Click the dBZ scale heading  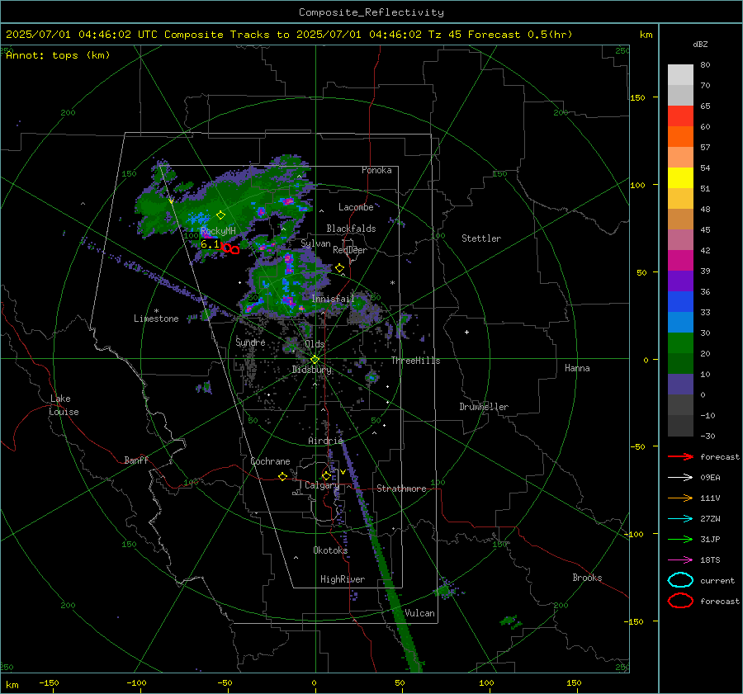[x=700, y=44]
